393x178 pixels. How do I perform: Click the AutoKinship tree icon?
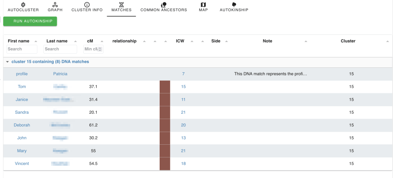coord(234,5)
